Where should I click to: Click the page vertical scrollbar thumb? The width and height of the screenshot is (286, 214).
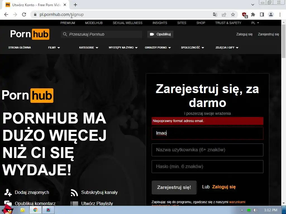point(284,42)
